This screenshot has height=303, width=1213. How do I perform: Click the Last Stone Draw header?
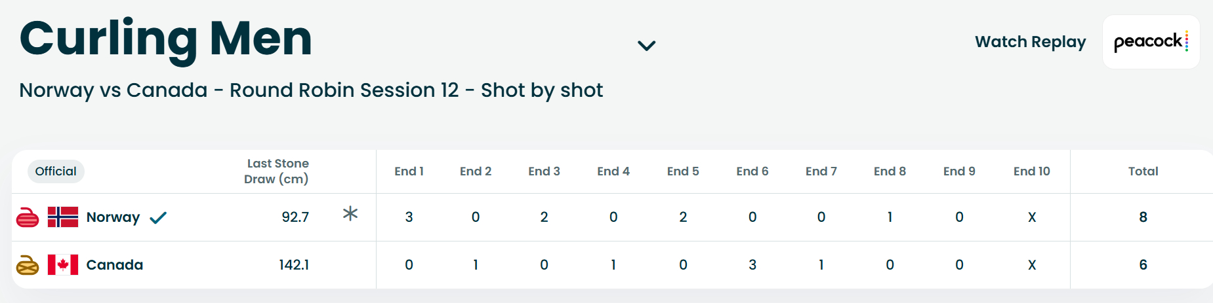point(277,171)
